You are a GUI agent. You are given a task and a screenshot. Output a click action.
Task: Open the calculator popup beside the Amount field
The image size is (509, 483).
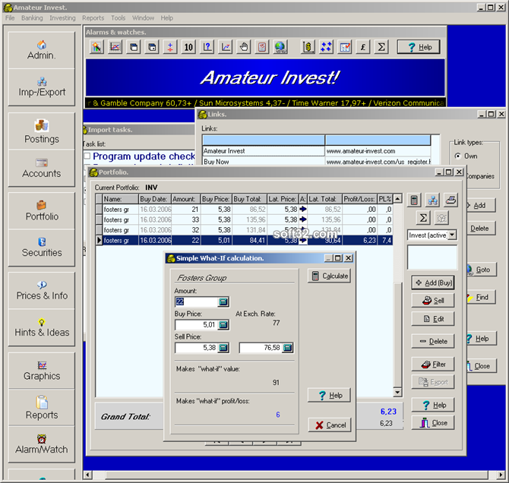click(x=223, y=302)
